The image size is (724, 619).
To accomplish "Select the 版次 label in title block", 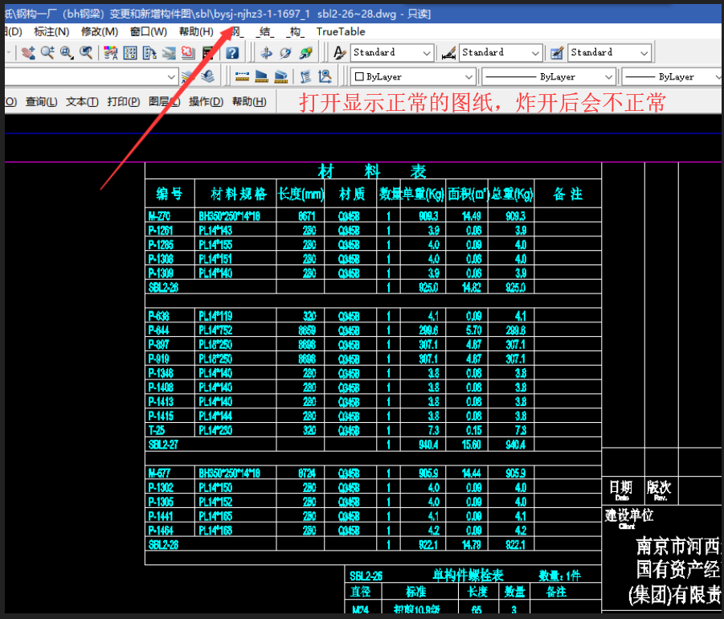I will click(x=658, y=487).
